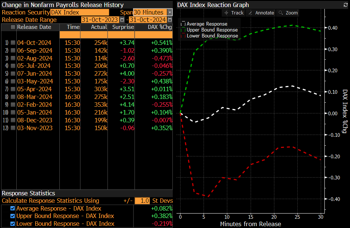Toggle the select-all checkbox in table header
Screen dimensions: 350x228
pos(13,27)
